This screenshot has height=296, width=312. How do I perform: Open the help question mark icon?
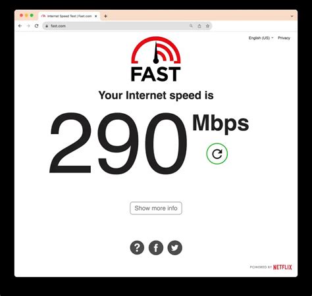click(x=137, y=248)
